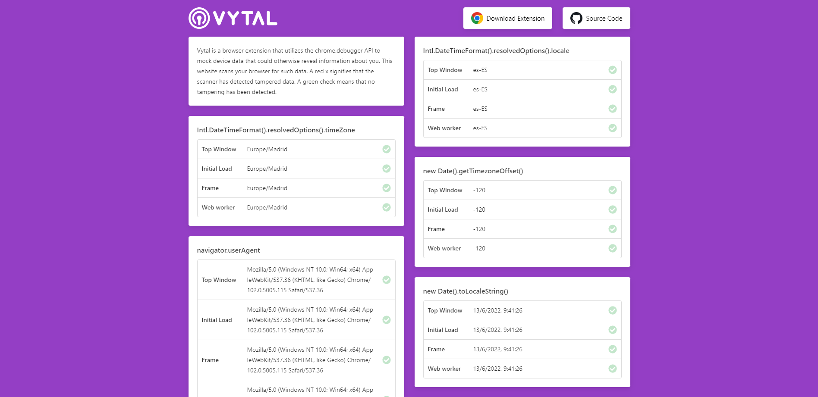
Task: Click Initial Load label in userAgent table
Action: click(217, 320)
